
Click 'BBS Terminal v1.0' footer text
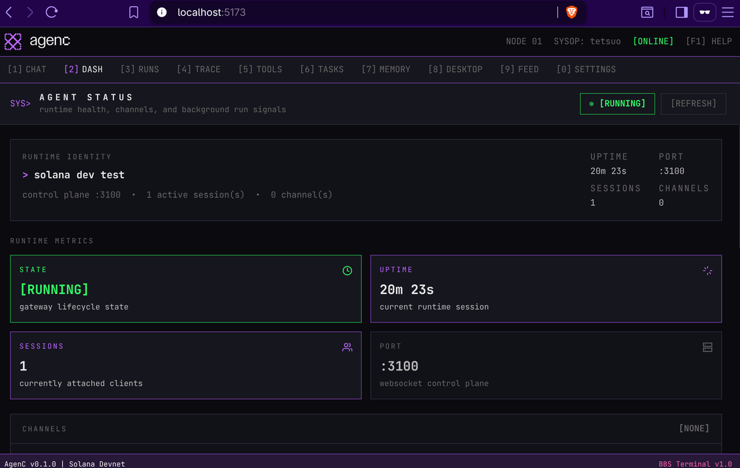tap(695, 464)
